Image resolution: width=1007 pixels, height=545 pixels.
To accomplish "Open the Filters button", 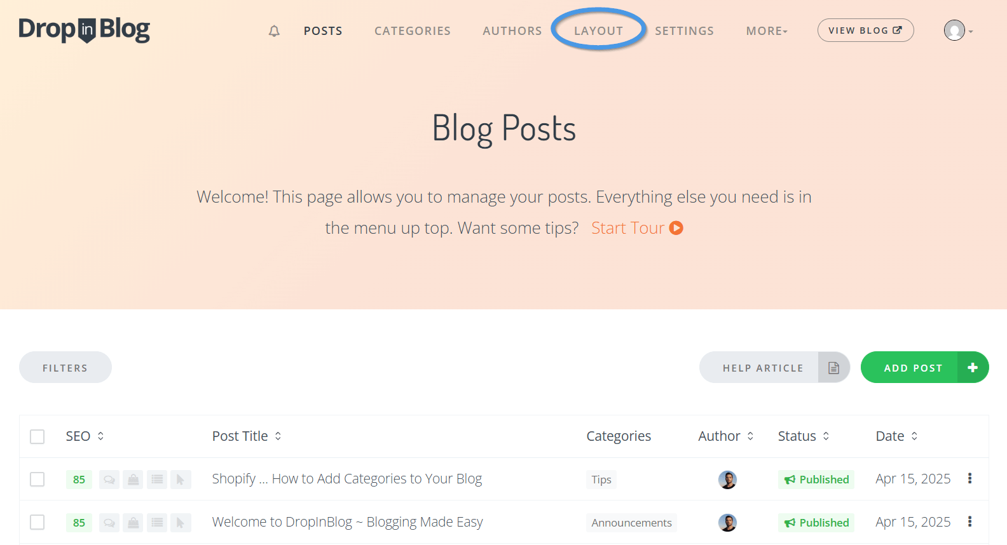I will click(65, 367).
